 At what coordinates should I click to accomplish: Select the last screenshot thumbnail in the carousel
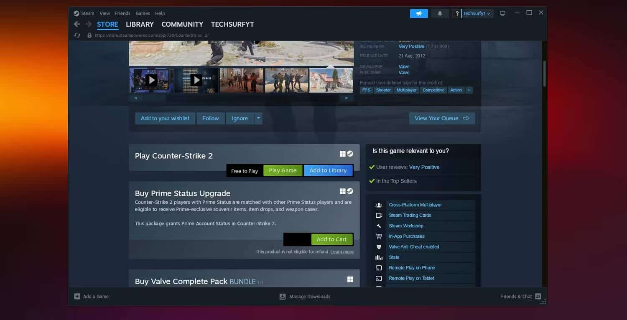[x=331, y=80]
